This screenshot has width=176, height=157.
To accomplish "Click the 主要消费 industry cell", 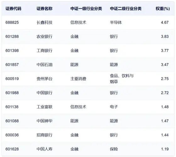I will pyautogui.click(x=78, y=79).
